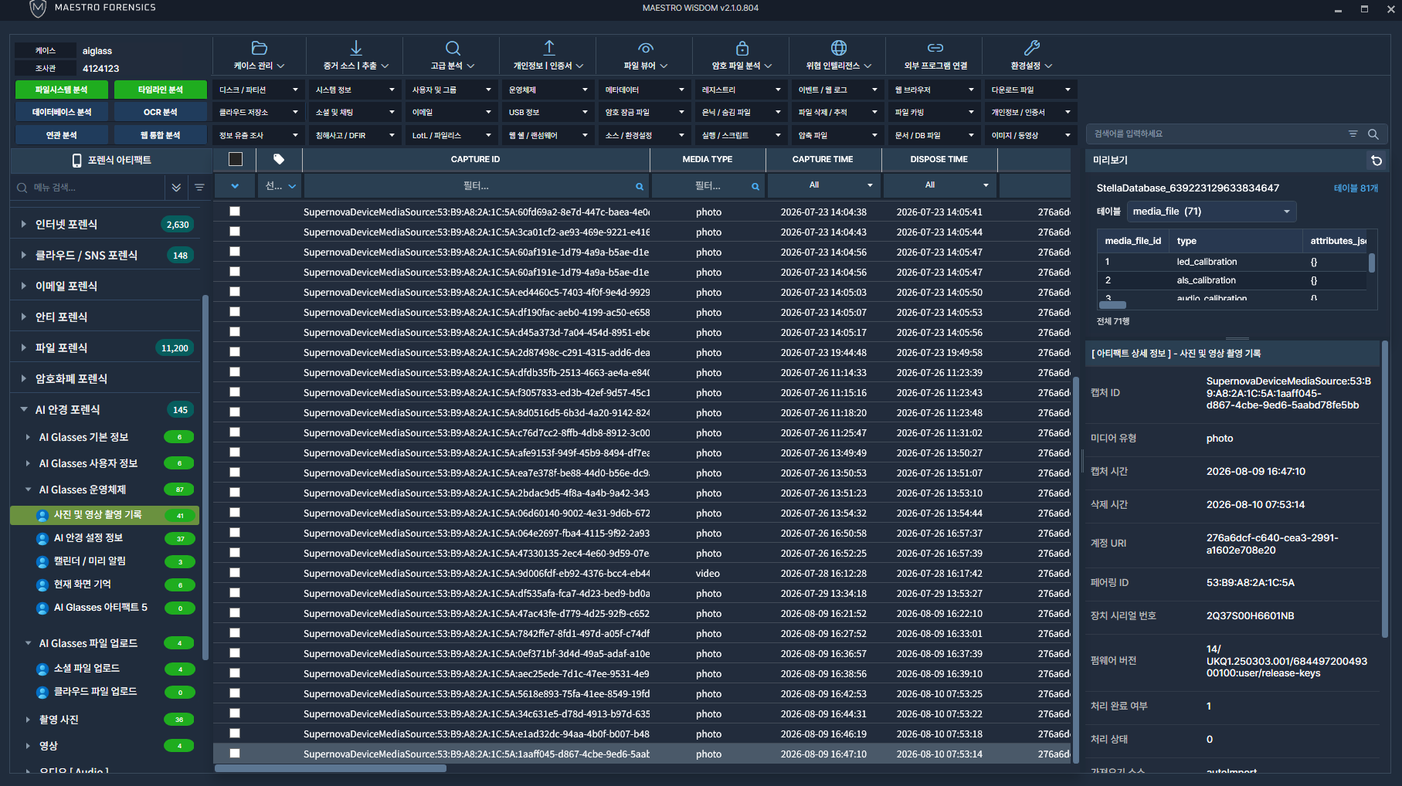Click the OCR 분석 button
Screen dimensions: 1402x786
click(161, 112)
